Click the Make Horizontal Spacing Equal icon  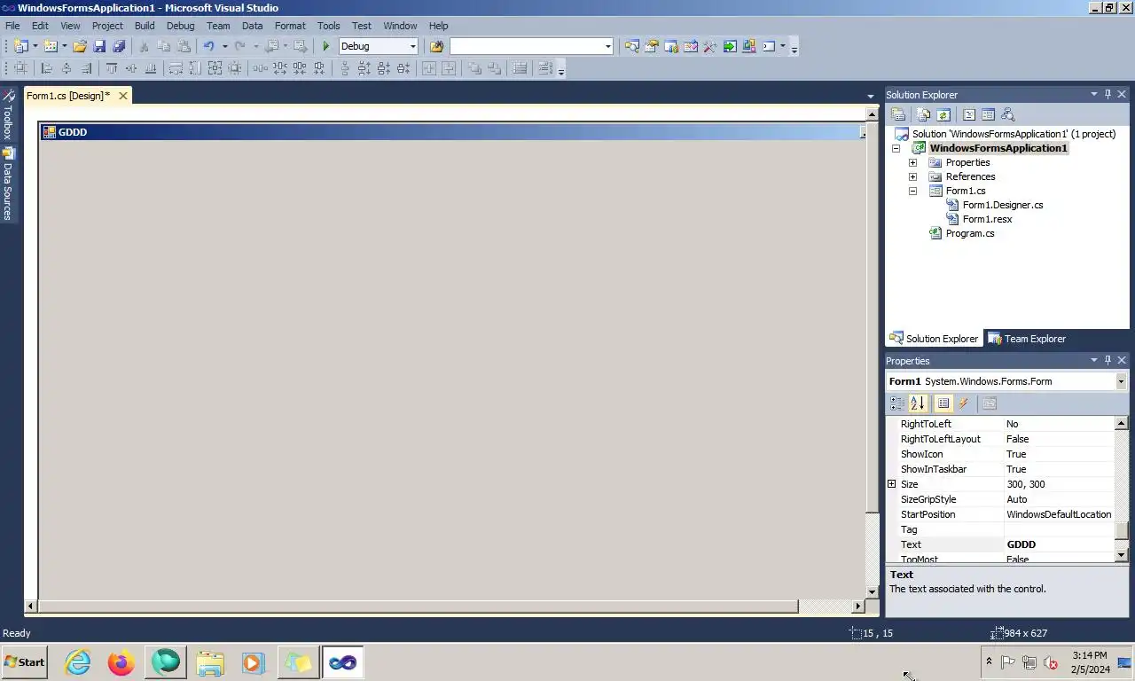(x=261, y=68)
